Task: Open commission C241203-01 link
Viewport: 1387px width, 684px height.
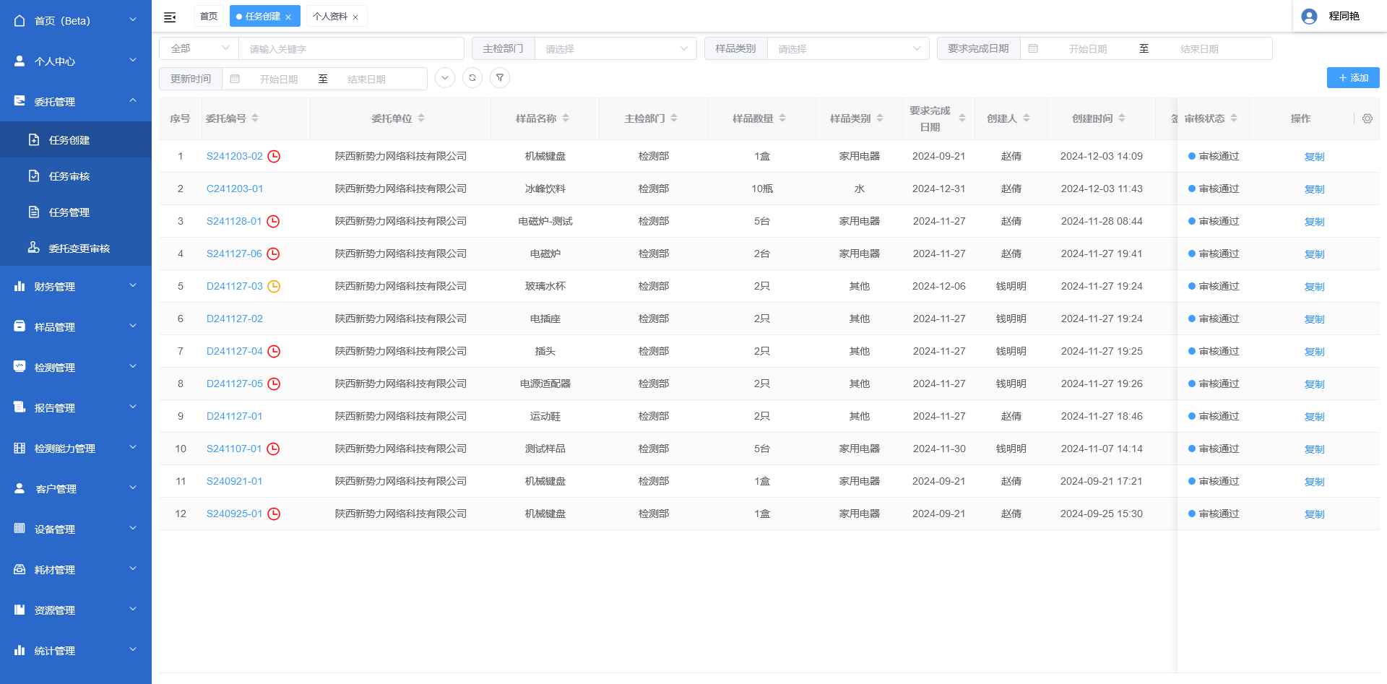Action: click(x=235, y=189)
